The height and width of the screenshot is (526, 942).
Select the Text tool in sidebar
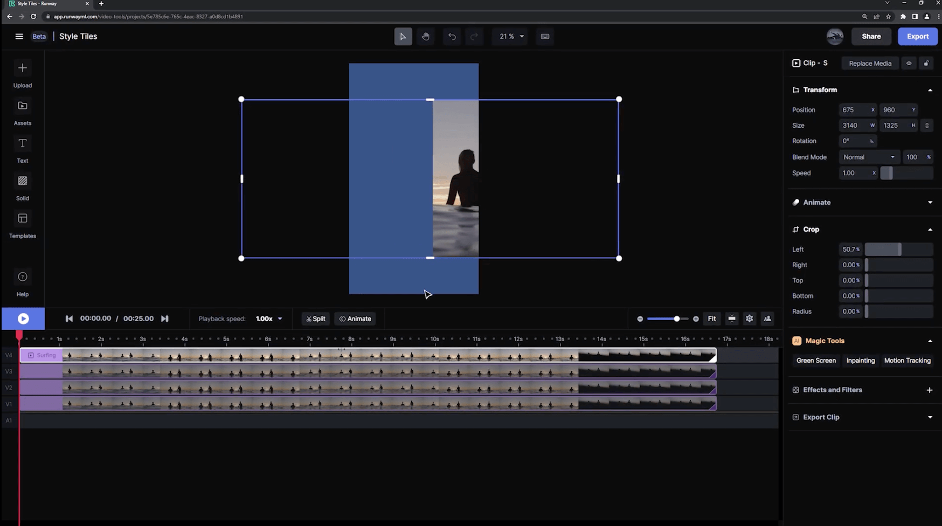point(22,150)
